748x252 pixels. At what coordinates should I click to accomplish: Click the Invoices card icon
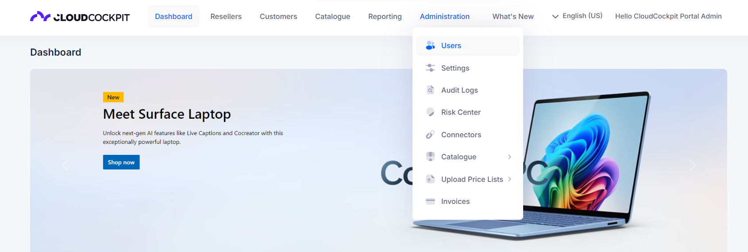click(430, 201)
